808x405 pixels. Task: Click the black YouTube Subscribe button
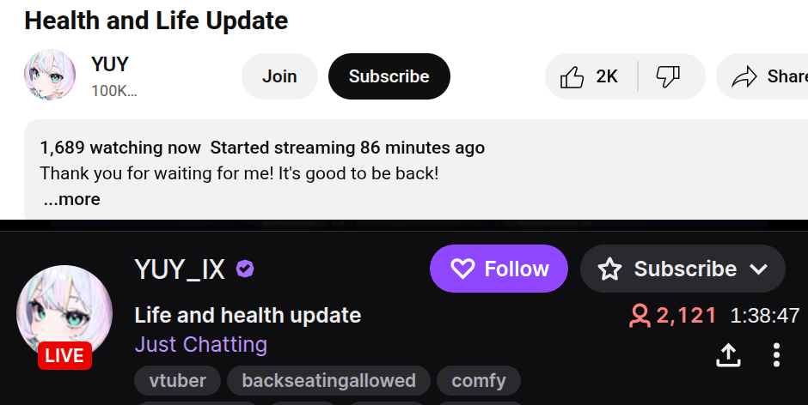(x=389, y=76)
